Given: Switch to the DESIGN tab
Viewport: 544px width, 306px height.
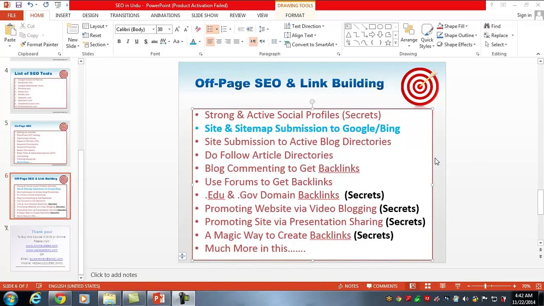Looking at the screenshot, I should [90, 15].
